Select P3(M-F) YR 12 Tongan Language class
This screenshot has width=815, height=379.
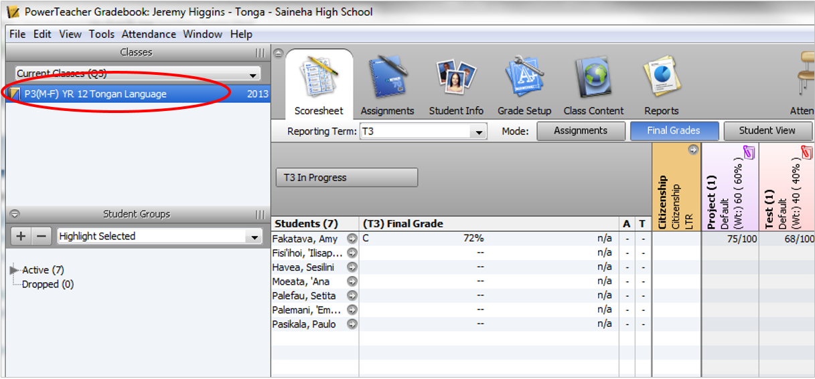(137, 94)
